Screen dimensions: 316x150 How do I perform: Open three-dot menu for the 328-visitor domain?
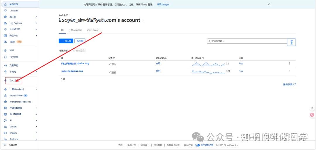point(290,71)
